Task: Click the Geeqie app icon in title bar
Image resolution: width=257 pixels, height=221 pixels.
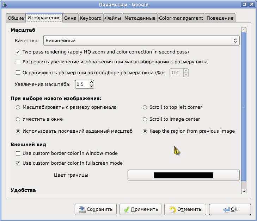Action: [x=5, y=4]
